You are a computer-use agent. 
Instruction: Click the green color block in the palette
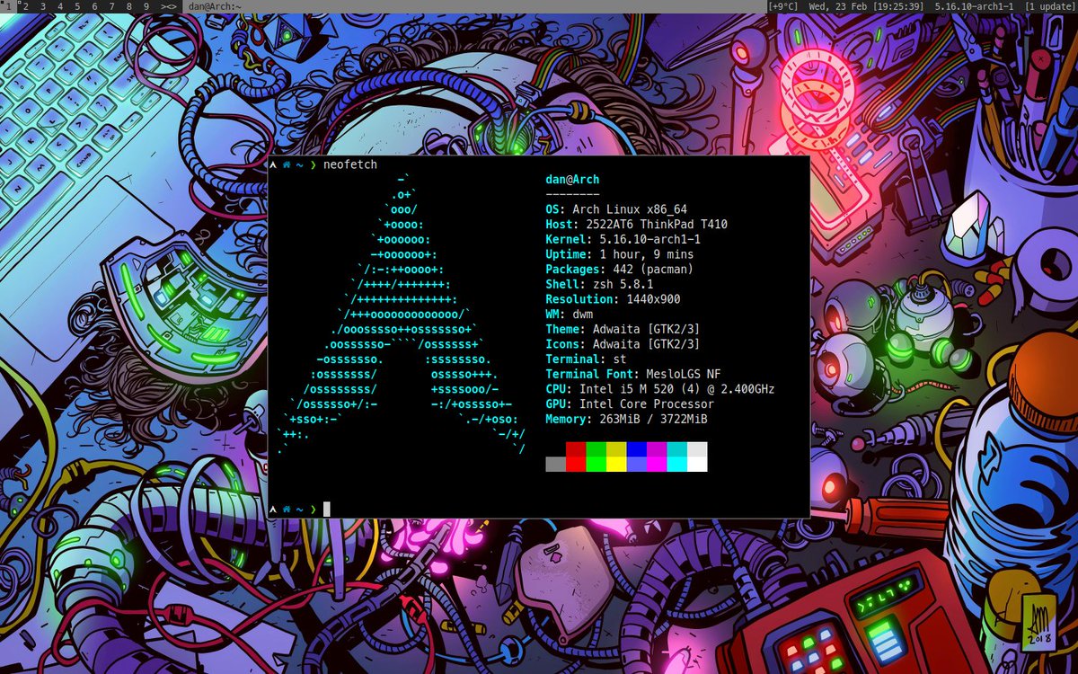click(x=596, y=457)
